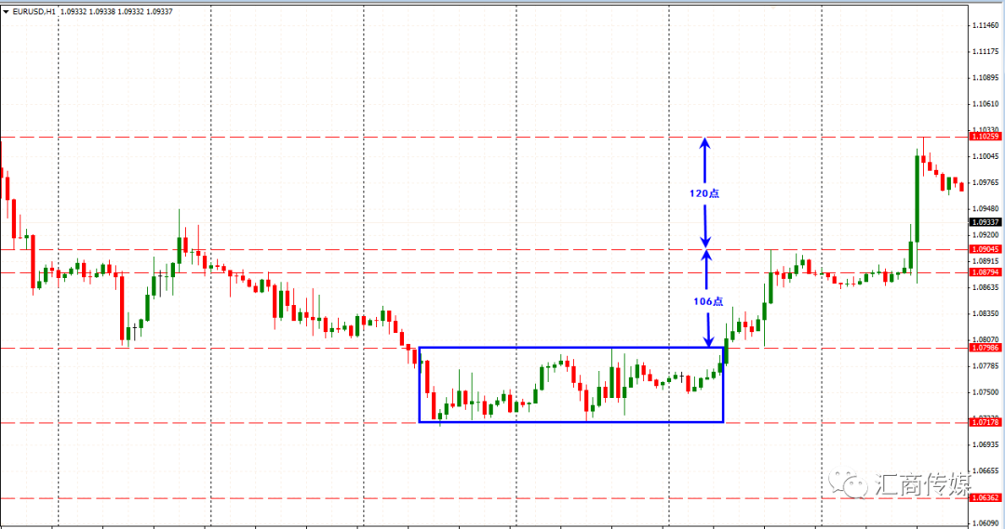Viewport: 1005px width, 529px height.
Task: Click the 1.10895 value on price axis
Action: coord(985,77)
